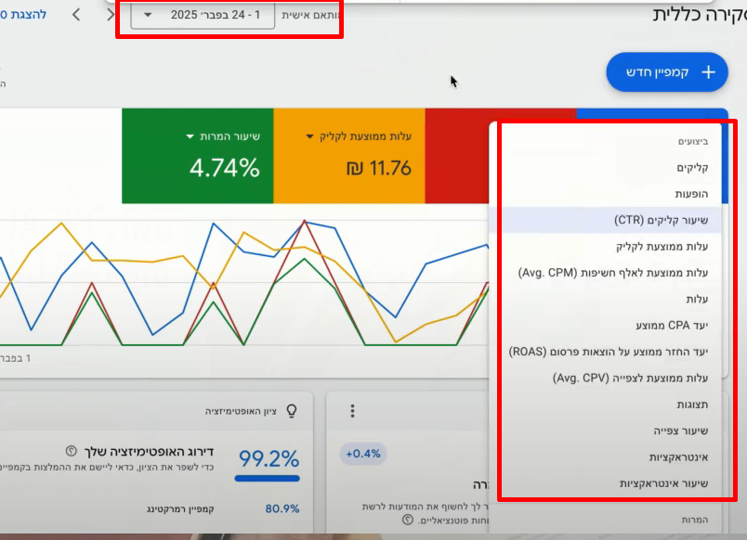Pick אינטראקציות from the metrics menu

(606, 457)
